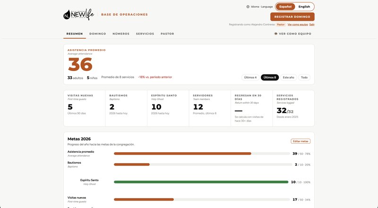Click the 'Últimos 90 días' text

(77, 113)
